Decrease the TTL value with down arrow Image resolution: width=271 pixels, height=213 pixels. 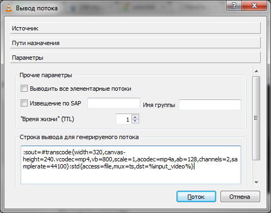[x=135, y=121]
